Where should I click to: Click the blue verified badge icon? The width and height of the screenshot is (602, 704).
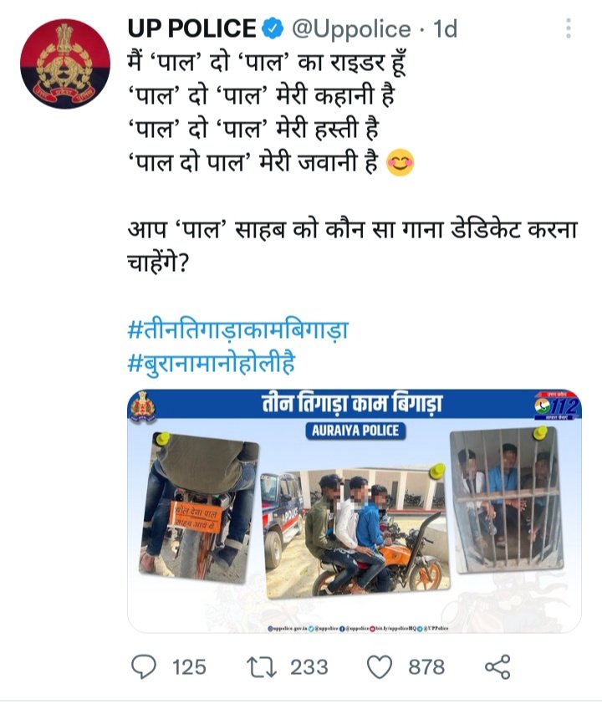(x=273, y=28)
